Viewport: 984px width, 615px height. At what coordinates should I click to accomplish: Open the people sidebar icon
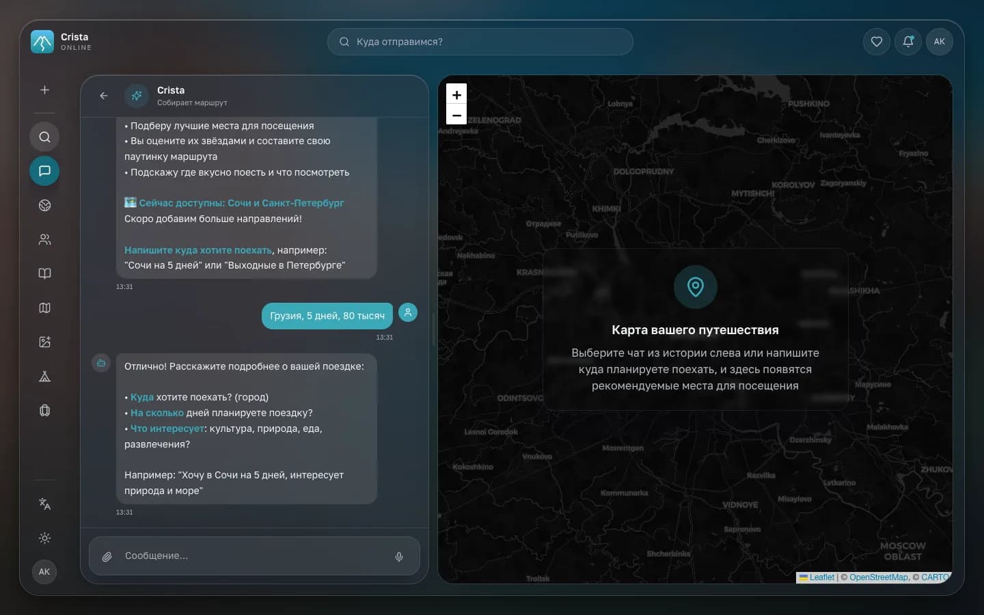point(44,239)
